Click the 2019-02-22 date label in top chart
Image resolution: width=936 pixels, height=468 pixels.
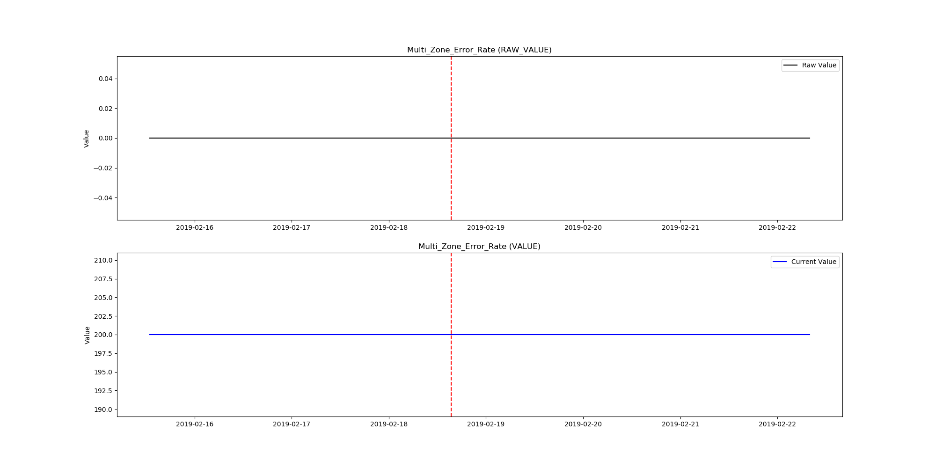point(777,227)
